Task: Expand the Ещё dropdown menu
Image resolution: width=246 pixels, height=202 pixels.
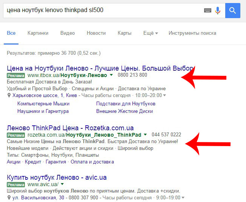Action: 151,33
